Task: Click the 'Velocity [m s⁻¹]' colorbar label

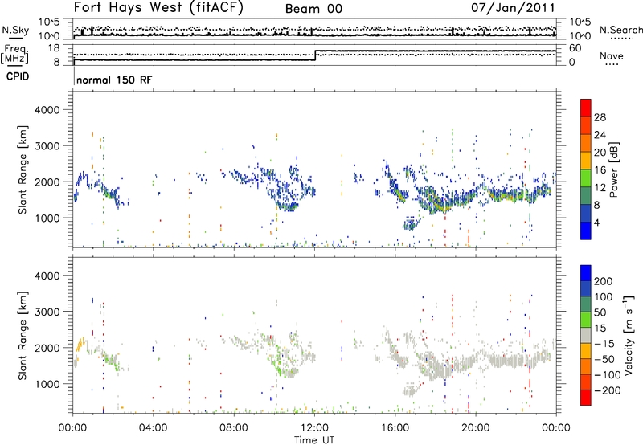Action: coord(629,335)
